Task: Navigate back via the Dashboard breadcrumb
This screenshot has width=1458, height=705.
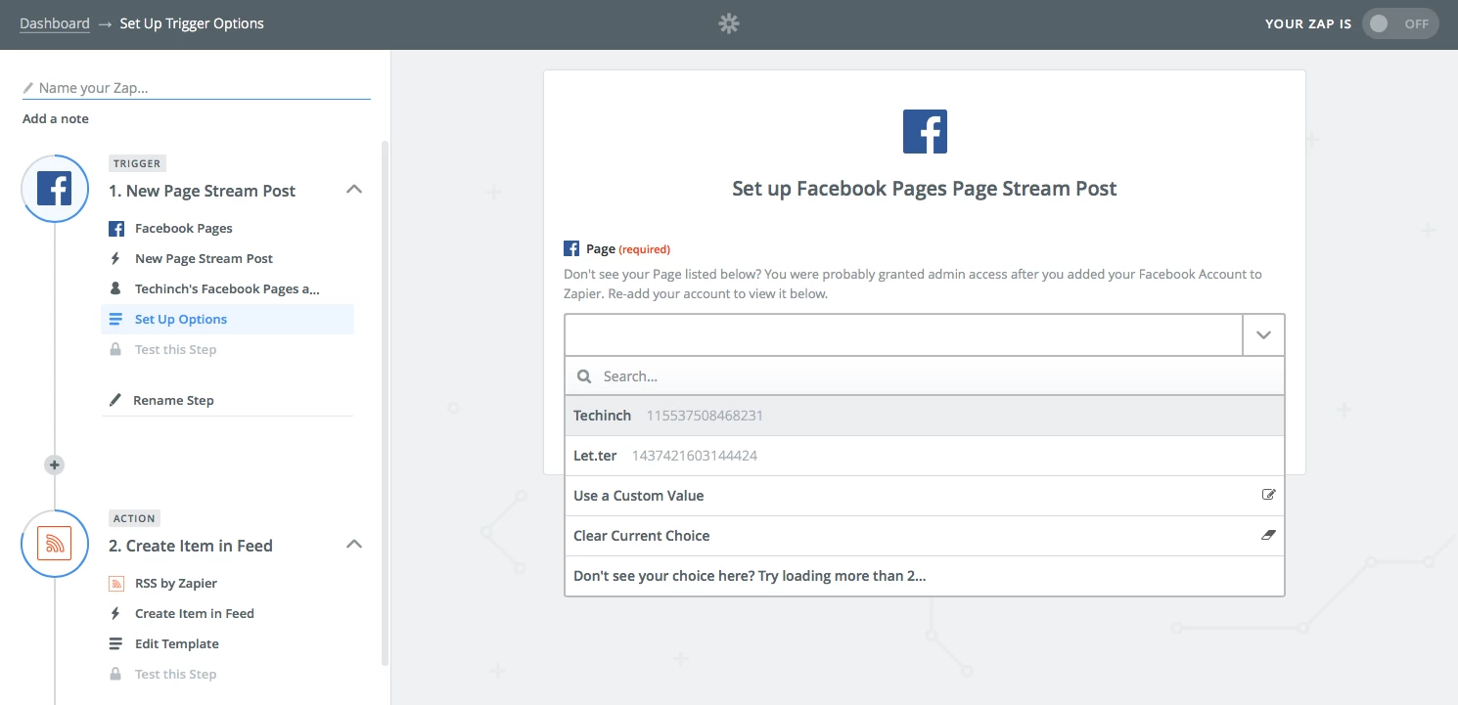Action: pos(54,22)
